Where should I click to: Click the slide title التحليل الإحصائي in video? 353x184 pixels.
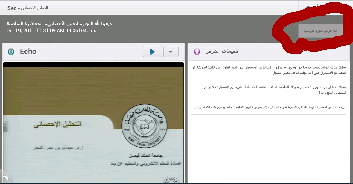click(58, 124)
